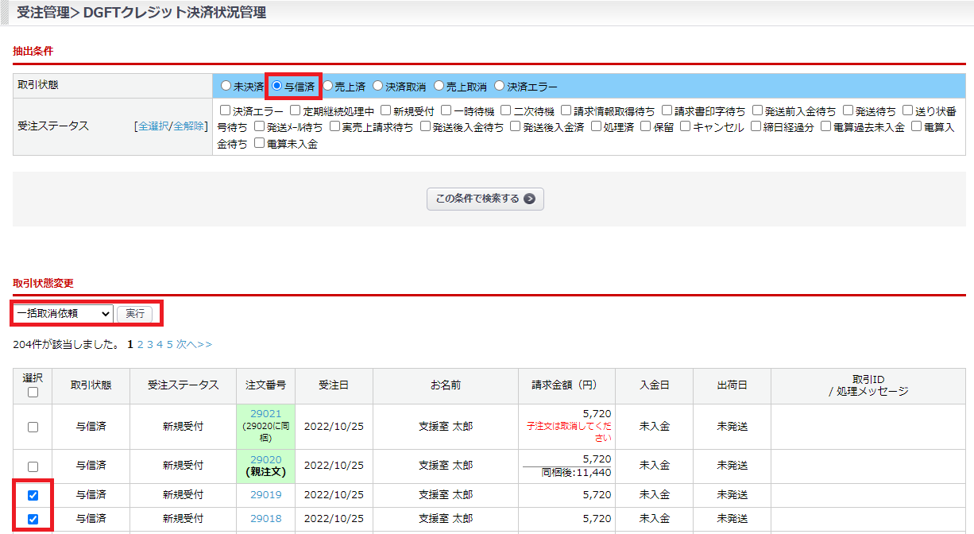
Task: Open the 一括取消依頼 dropdown
Action: [x=63, y=314]
